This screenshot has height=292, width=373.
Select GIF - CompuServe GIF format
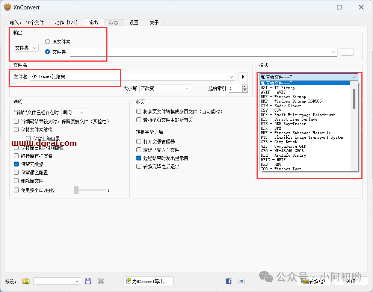pyautogui.click(x=305, y=146)
